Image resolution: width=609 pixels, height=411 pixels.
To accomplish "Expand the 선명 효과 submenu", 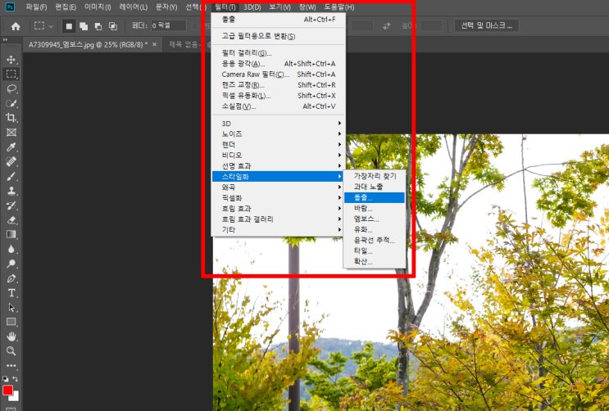I will pyautogui.click(x=278, y=165).
